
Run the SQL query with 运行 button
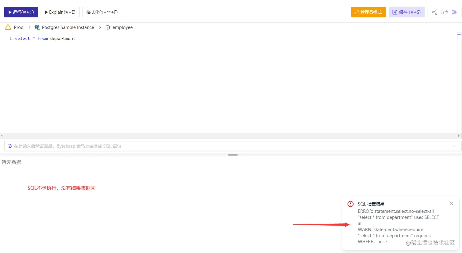pyautogui.click(x=21, y=12)
